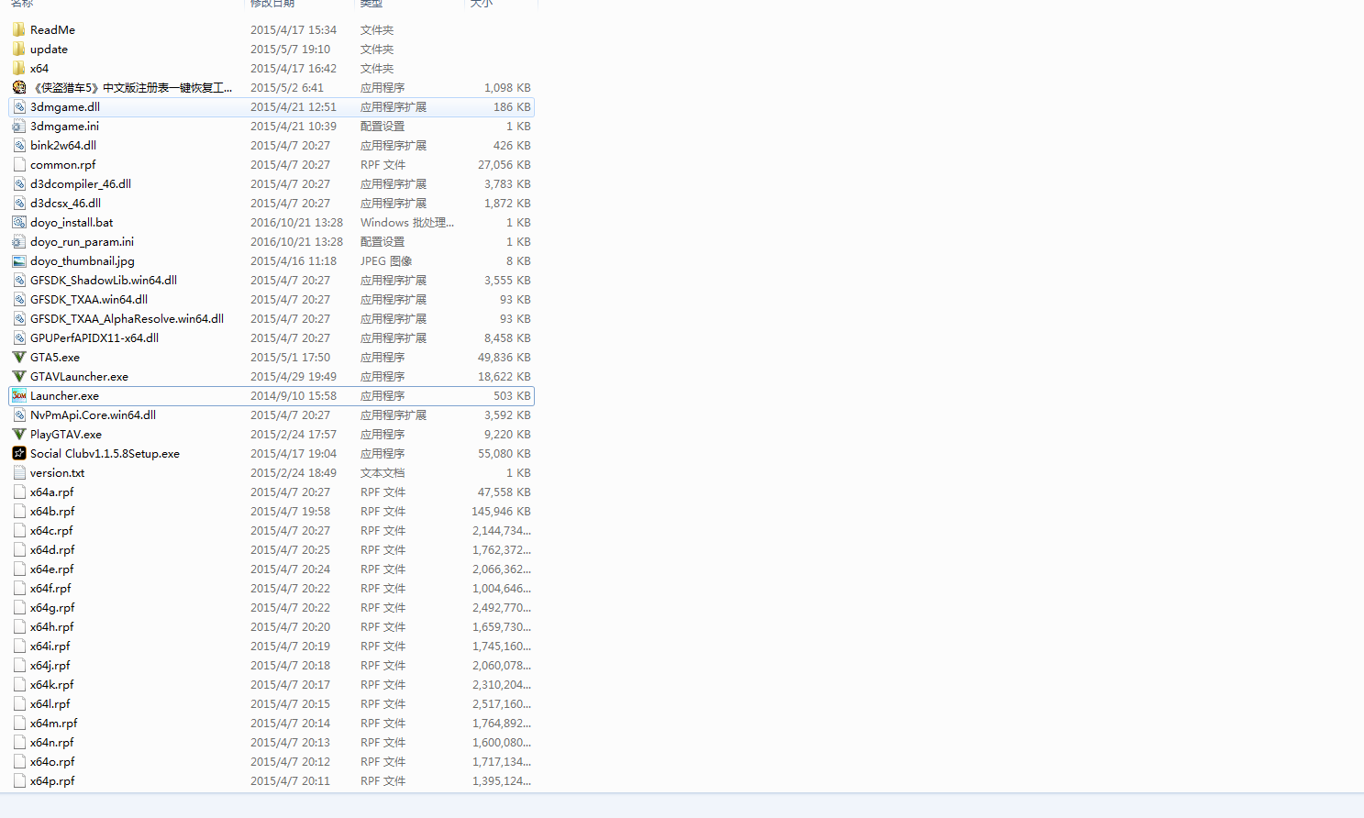Select file name x64e.rpf

(x=51, y=569)
